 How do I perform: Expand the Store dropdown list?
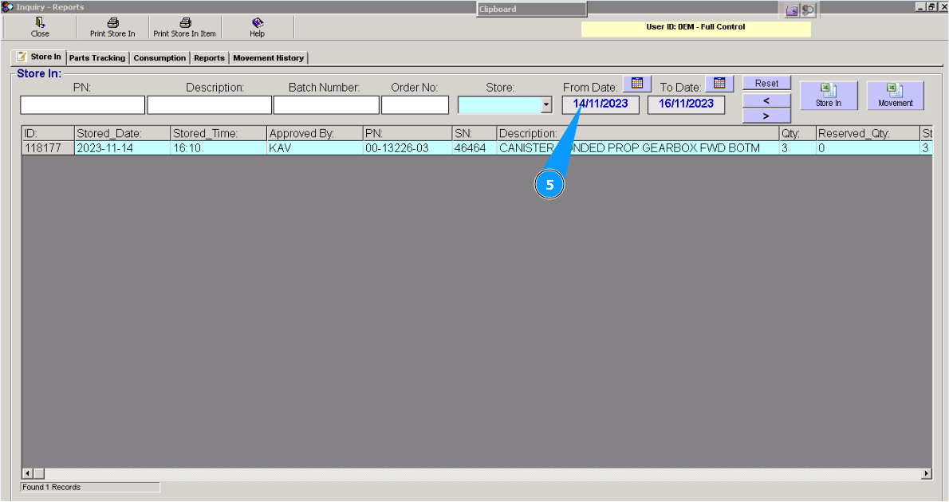(546, 104)
